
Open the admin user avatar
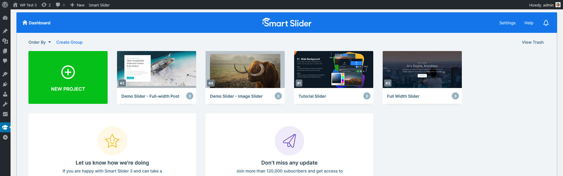point(558,5)
